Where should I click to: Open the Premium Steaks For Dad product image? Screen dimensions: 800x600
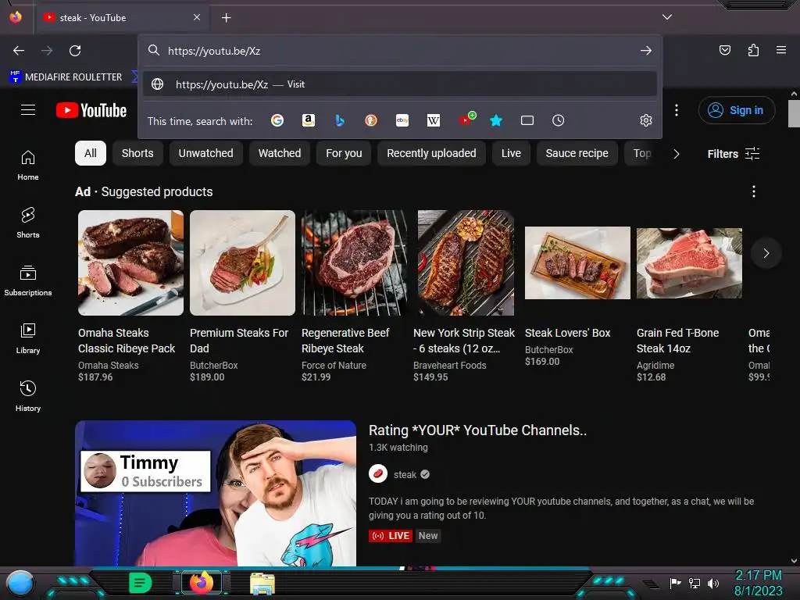coord(242,262)
